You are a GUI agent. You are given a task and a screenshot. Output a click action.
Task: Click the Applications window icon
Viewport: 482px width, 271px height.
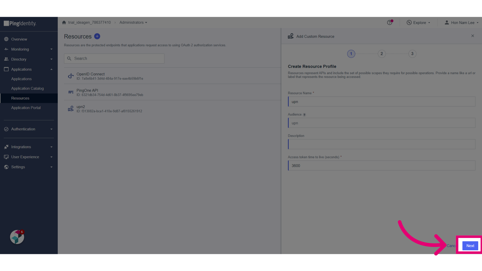(x=6, y=69)
